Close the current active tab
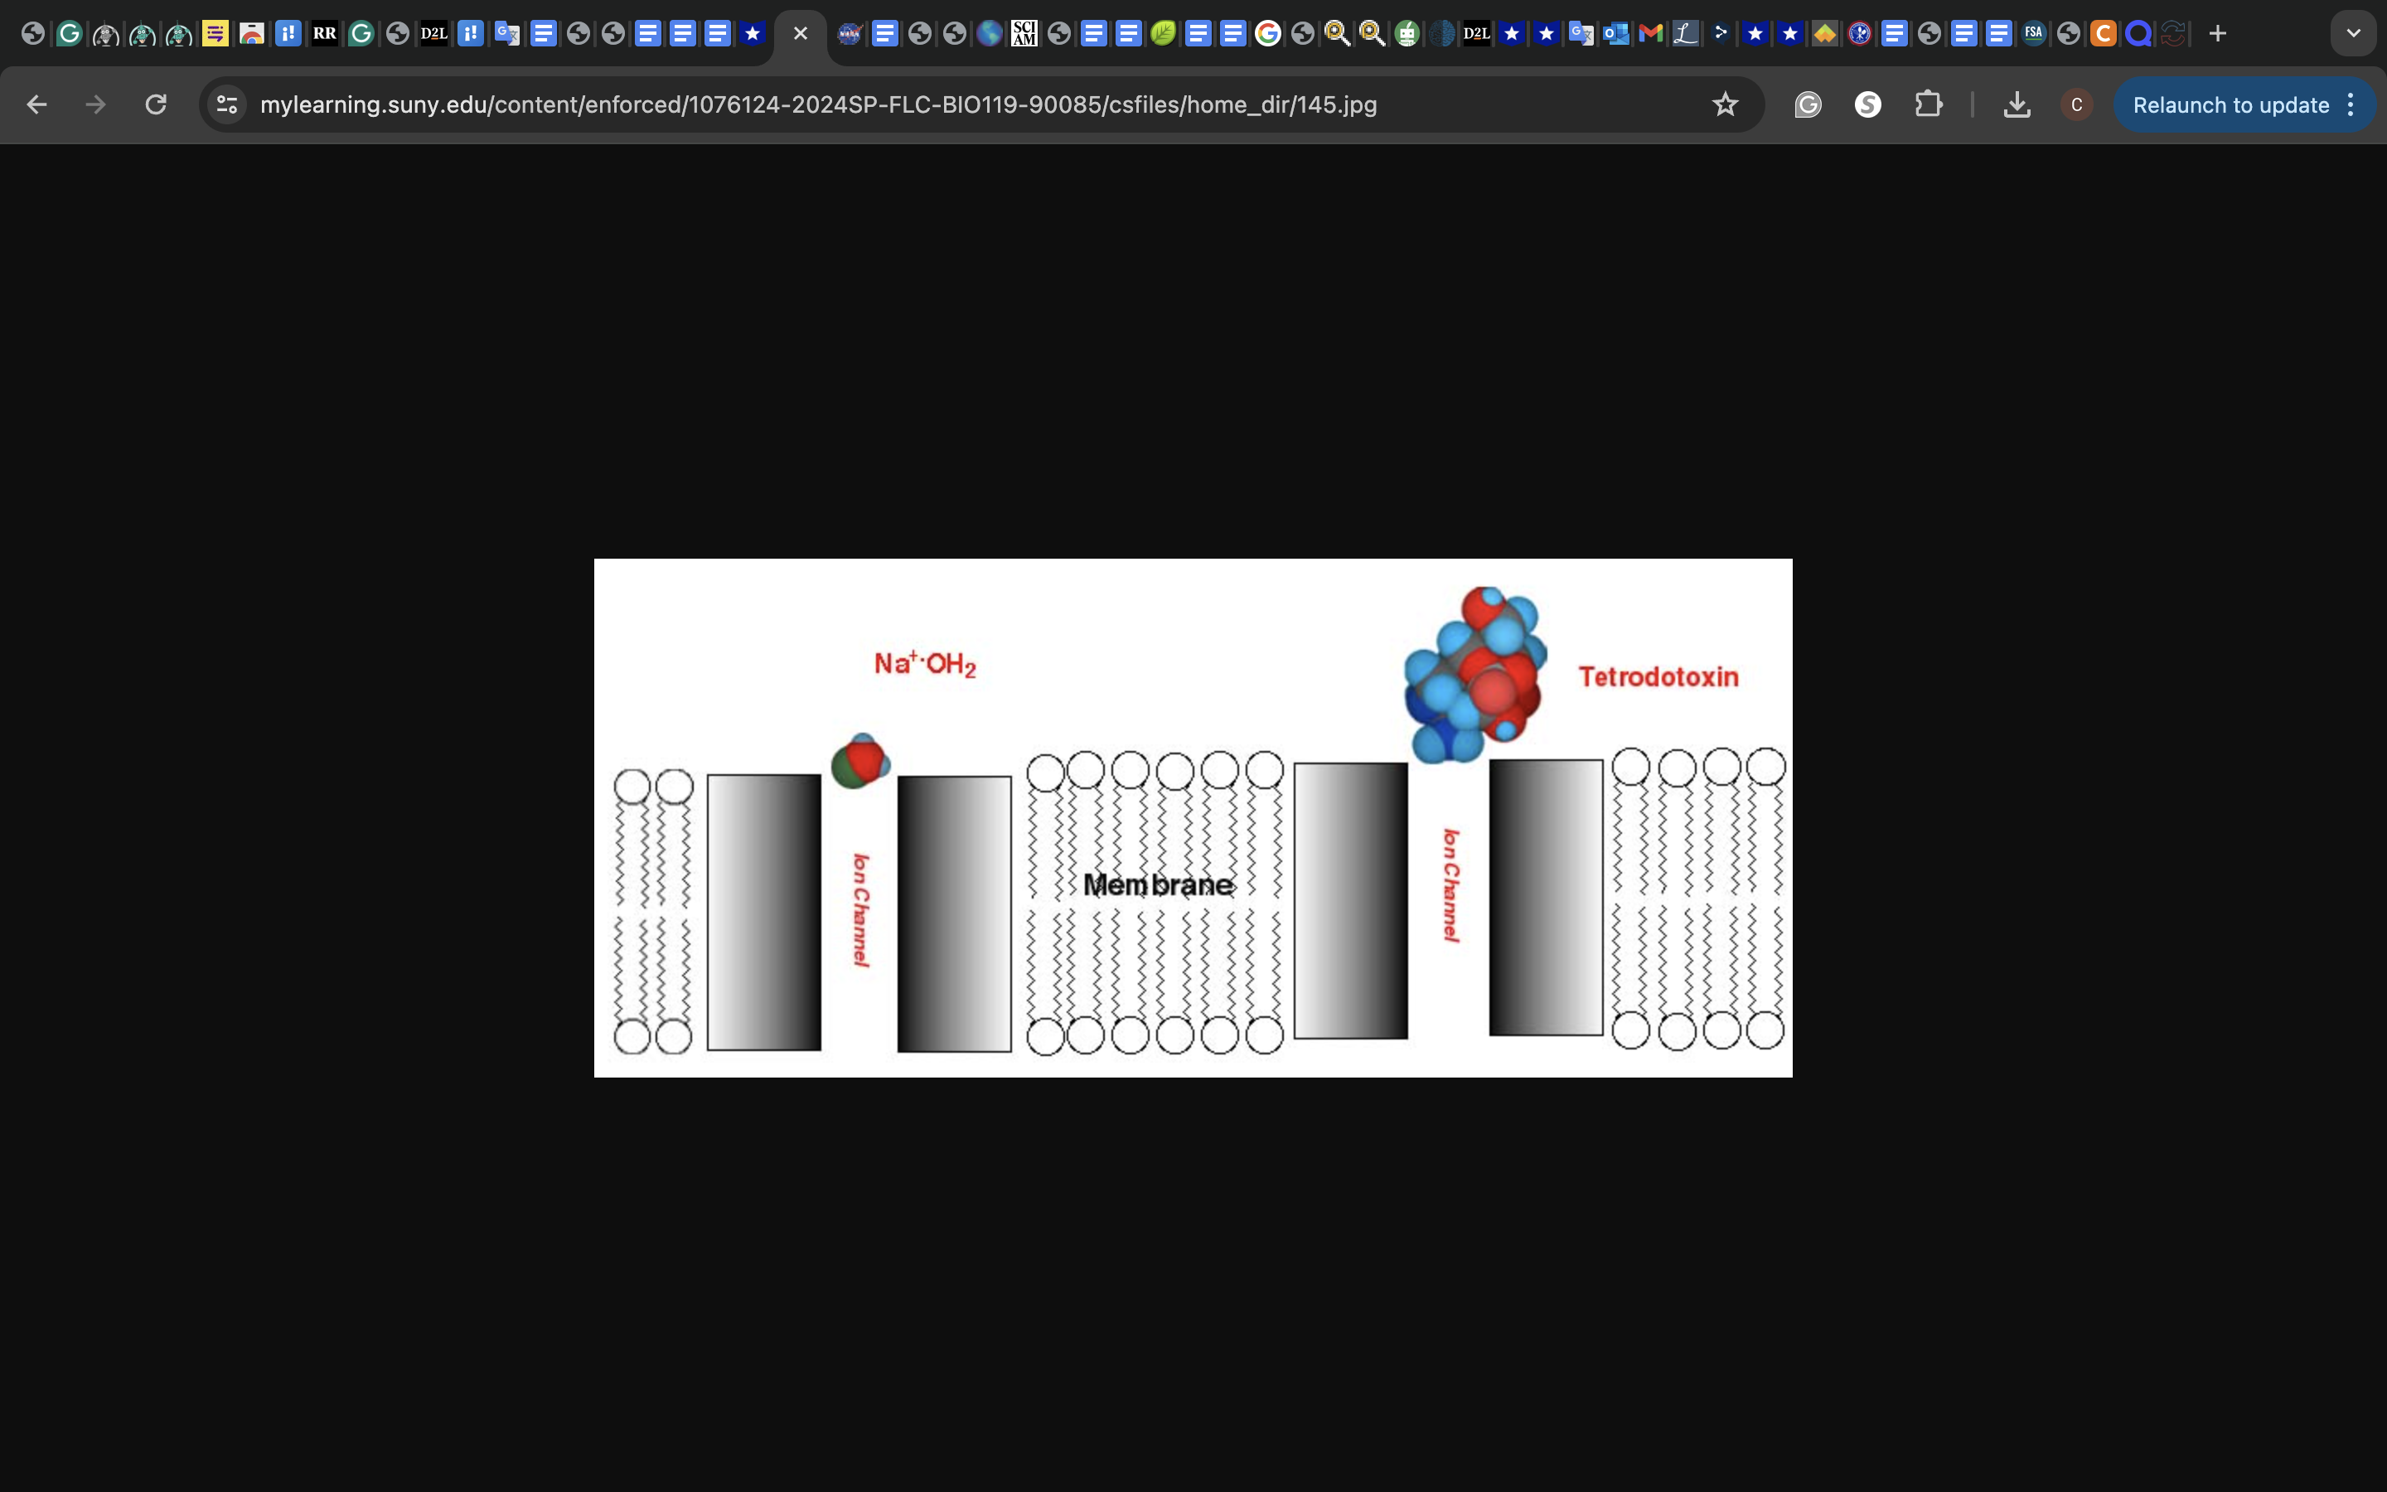 tap(800, 33)
